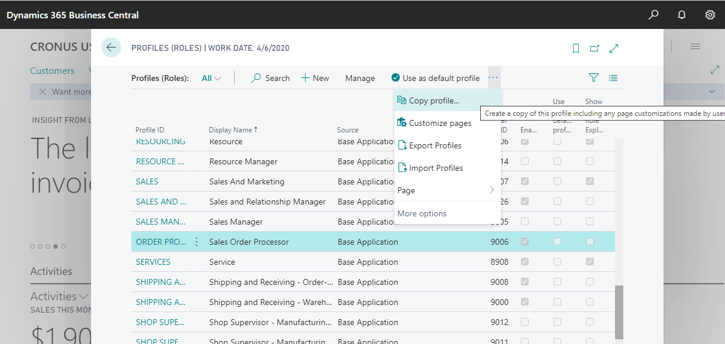The height and width of the screenshot is (344, 725).
Task: Open the SALES MAN... profile link
Action: [161, 222]
